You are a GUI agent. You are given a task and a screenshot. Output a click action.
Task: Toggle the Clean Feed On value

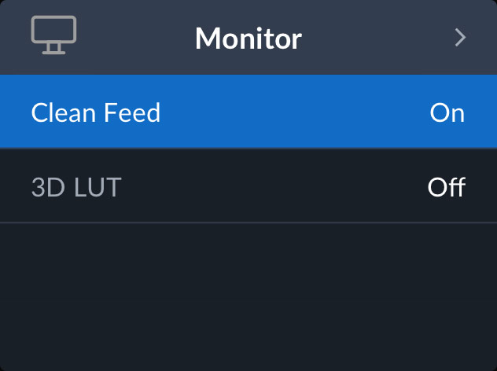(x=447, y=113)
